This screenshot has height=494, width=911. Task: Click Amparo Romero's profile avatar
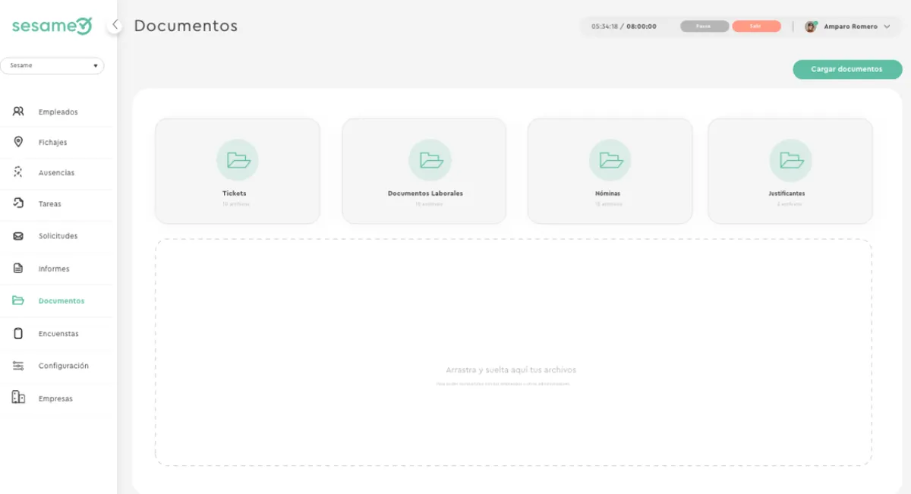coord(811,27)
